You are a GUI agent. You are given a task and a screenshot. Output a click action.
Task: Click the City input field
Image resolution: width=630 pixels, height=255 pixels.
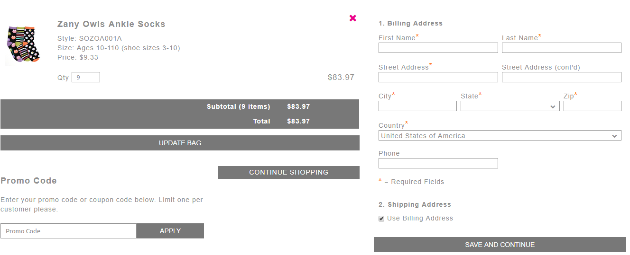pyautogui.click(x=417, y=106)
